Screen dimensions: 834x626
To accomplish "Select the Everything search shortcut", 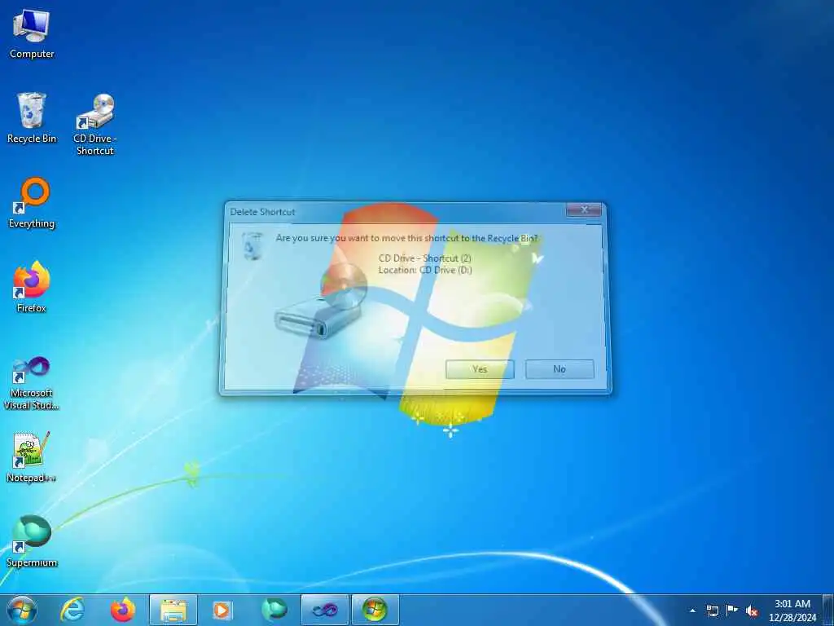I will point(32,203).
